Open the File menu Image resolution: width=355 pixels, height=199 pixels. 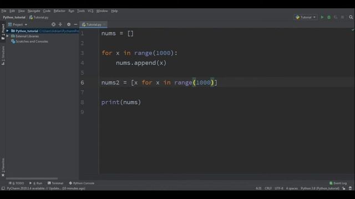click(x=4, y=11)
